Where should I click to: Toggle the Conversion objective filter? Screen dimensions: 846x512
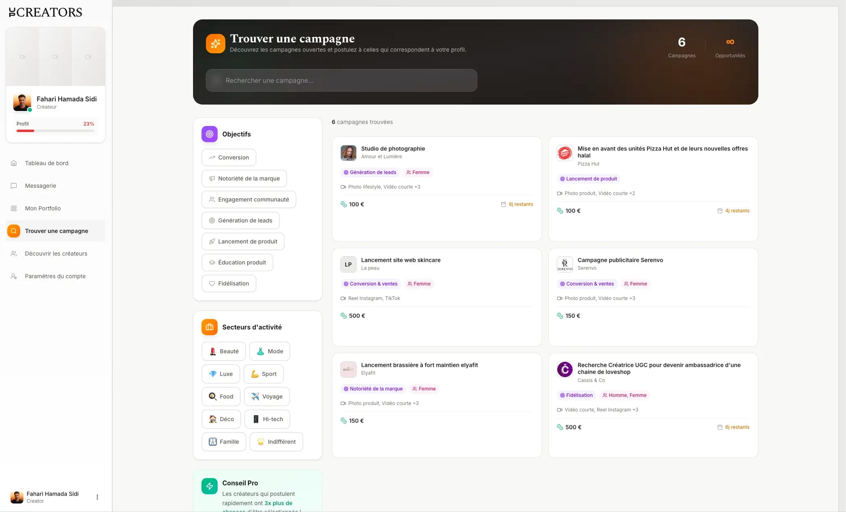(x=229, y=157)
